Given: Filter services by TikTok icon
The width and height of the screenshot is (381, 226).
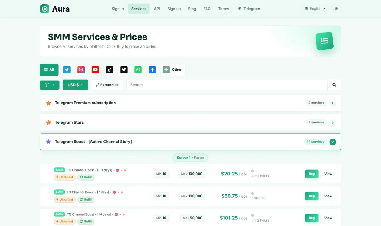Looking at the screenshot, I should click(x=110, y=70).
